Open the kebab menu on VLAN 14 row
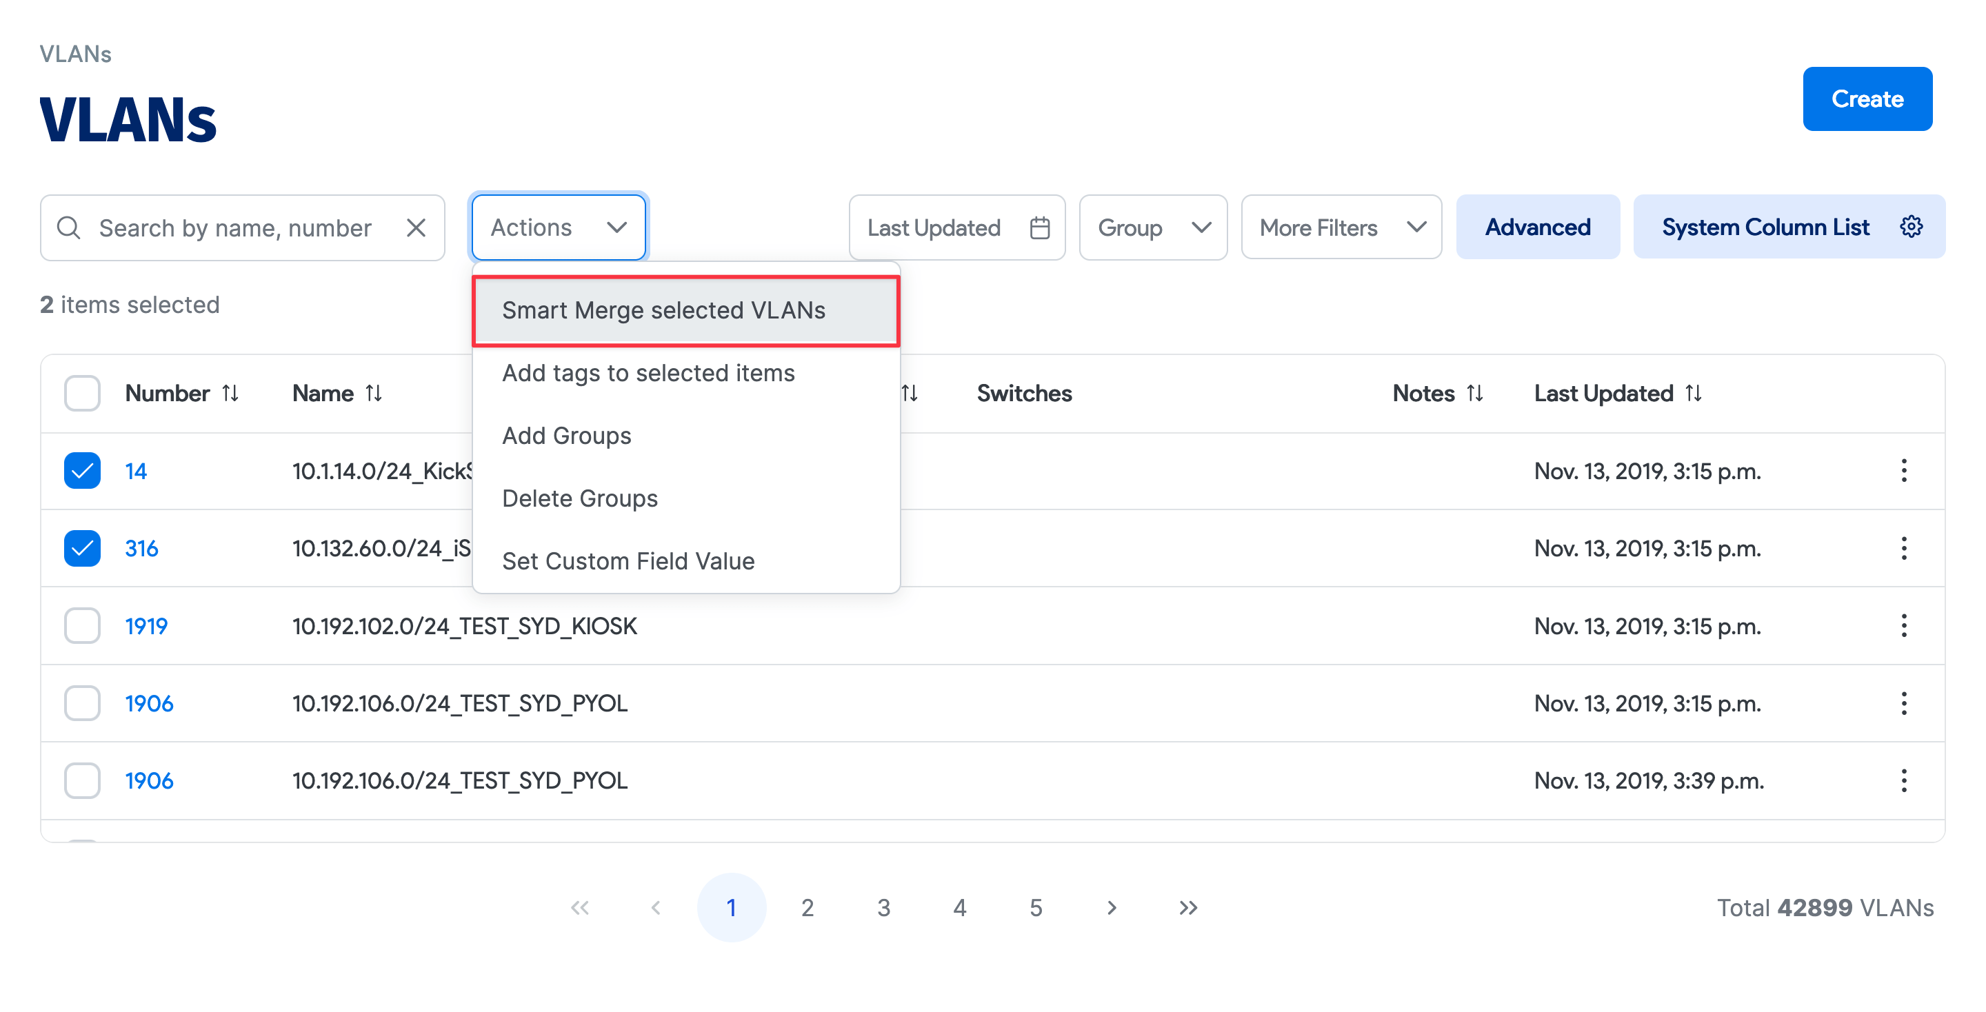This screenshot has width=1986, height=1012. click(x=1904, y=471)
